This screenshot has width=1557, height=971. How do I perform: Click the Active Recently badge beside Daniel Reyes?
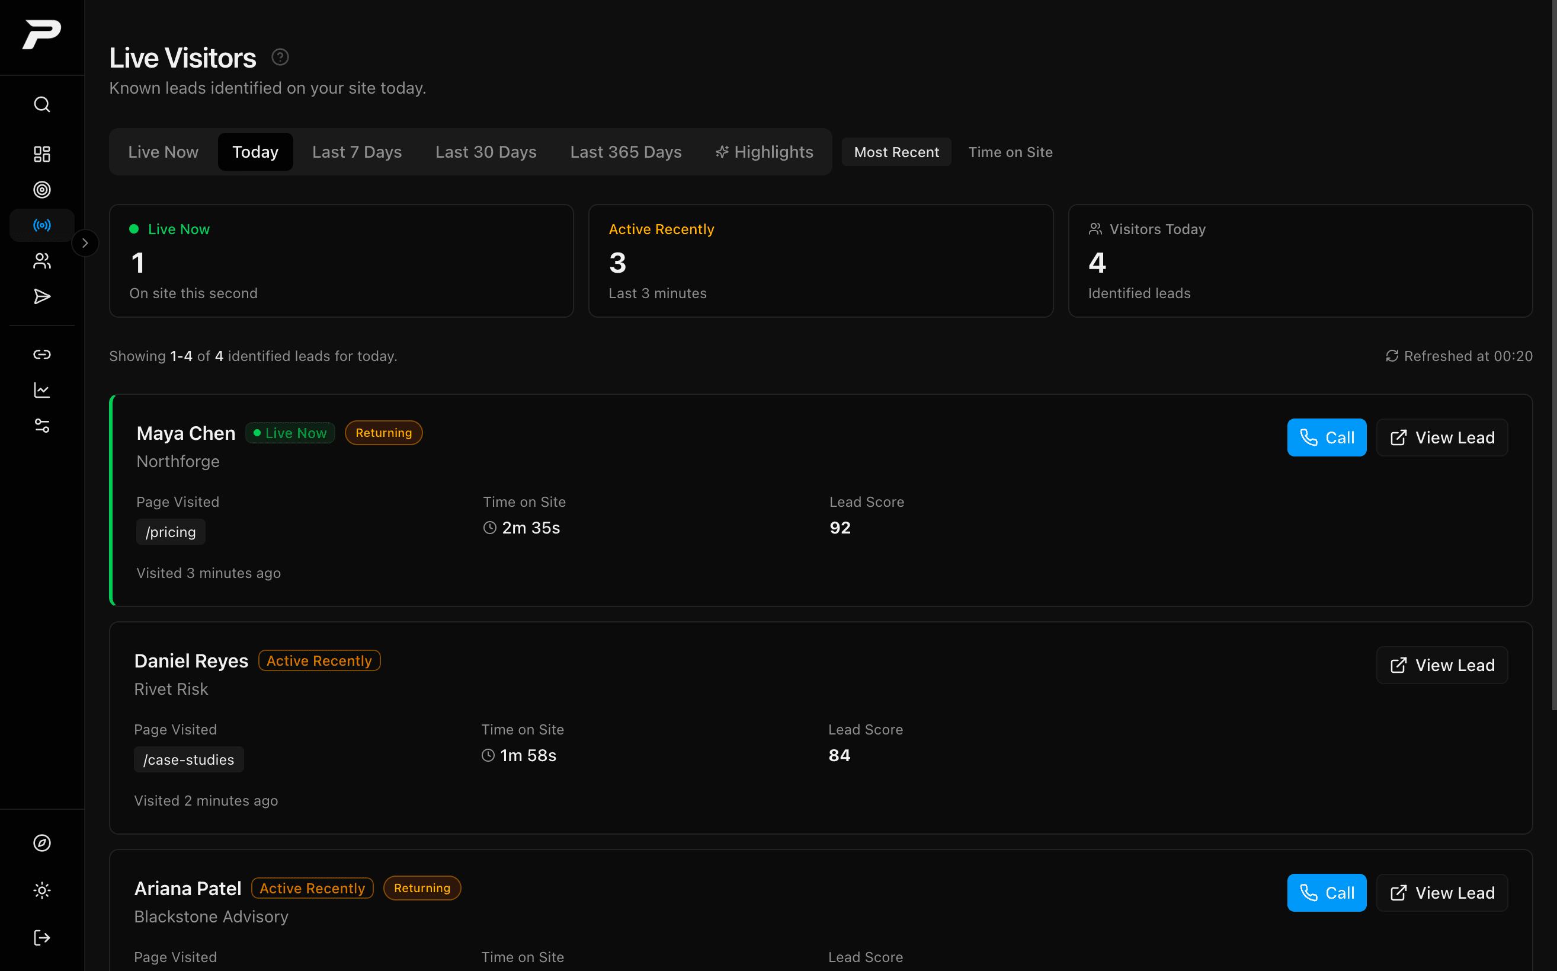(x=319, y=661)
